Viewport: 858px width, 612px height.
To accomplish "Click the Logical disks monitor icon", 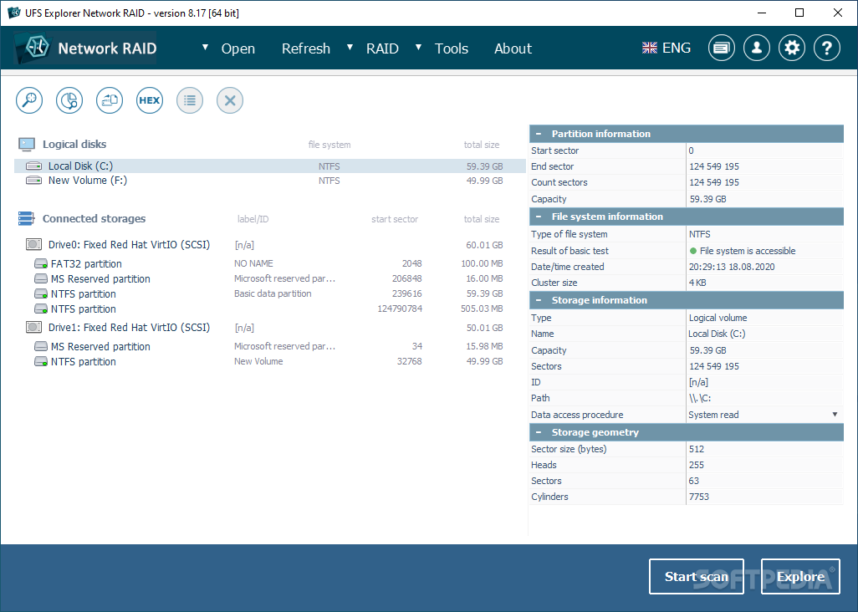I will click(x=27, y=145).
